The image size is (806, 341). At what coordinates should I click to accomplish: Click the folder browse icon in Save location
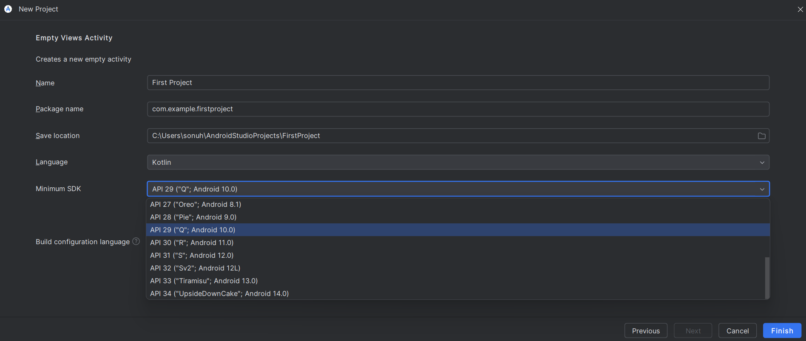click(761, 136)
